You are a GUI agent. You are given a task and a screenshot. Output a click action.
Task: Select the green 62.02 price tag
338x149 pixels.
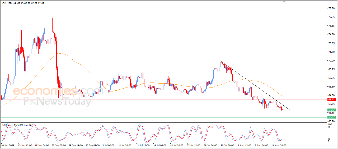[x=331, y=110]
